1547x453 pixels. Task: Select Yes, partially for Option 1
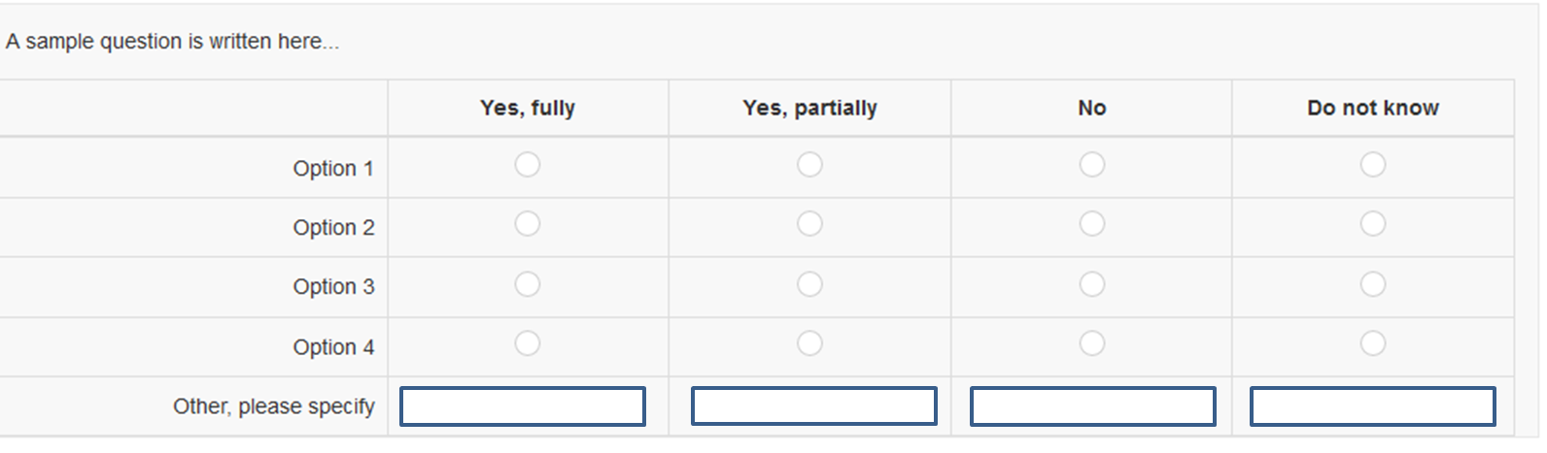click(809, 165)
